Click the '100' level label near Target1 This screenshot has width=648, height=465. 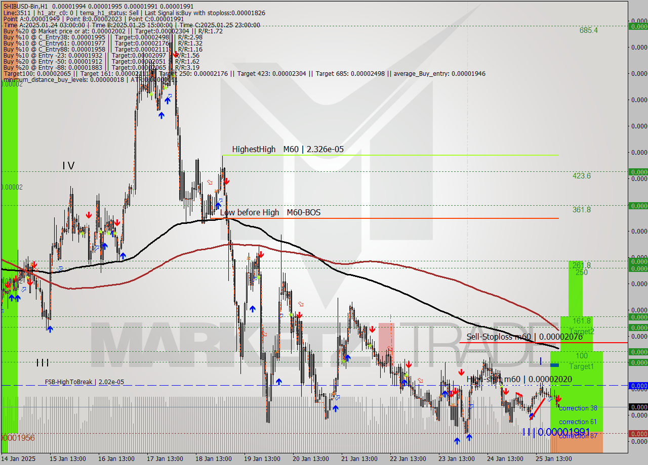coord(582,356)
